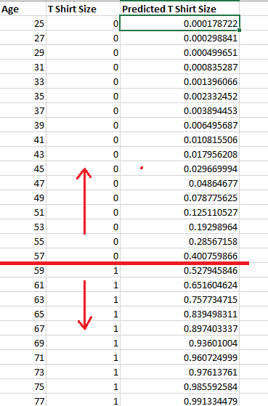Click the predicted value 0.757734715
The height and width of the screenshot is (406, 268).
pos(179,299)
